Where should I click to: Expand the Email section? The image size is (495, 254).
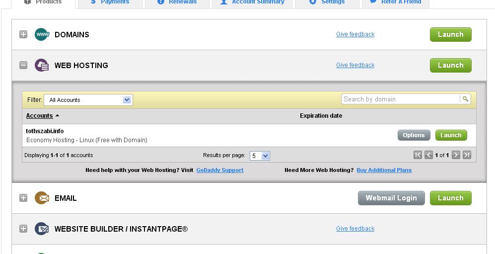[23, 198]
